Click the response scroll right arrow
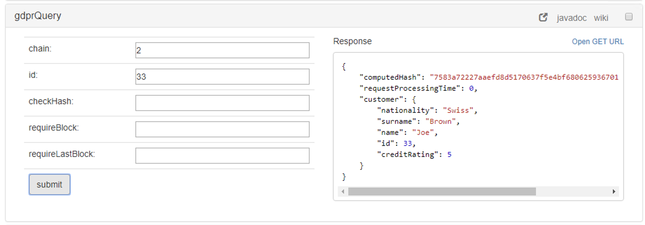Screen dimensions: 645x225 614,192
